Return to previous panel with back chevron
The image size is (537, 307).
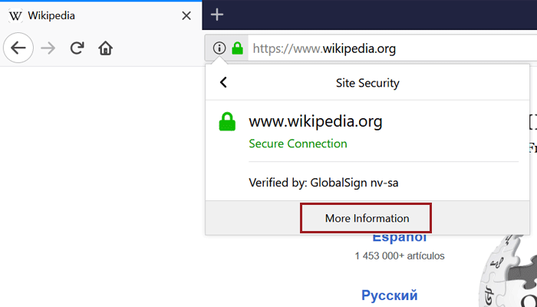pos(223,82)
